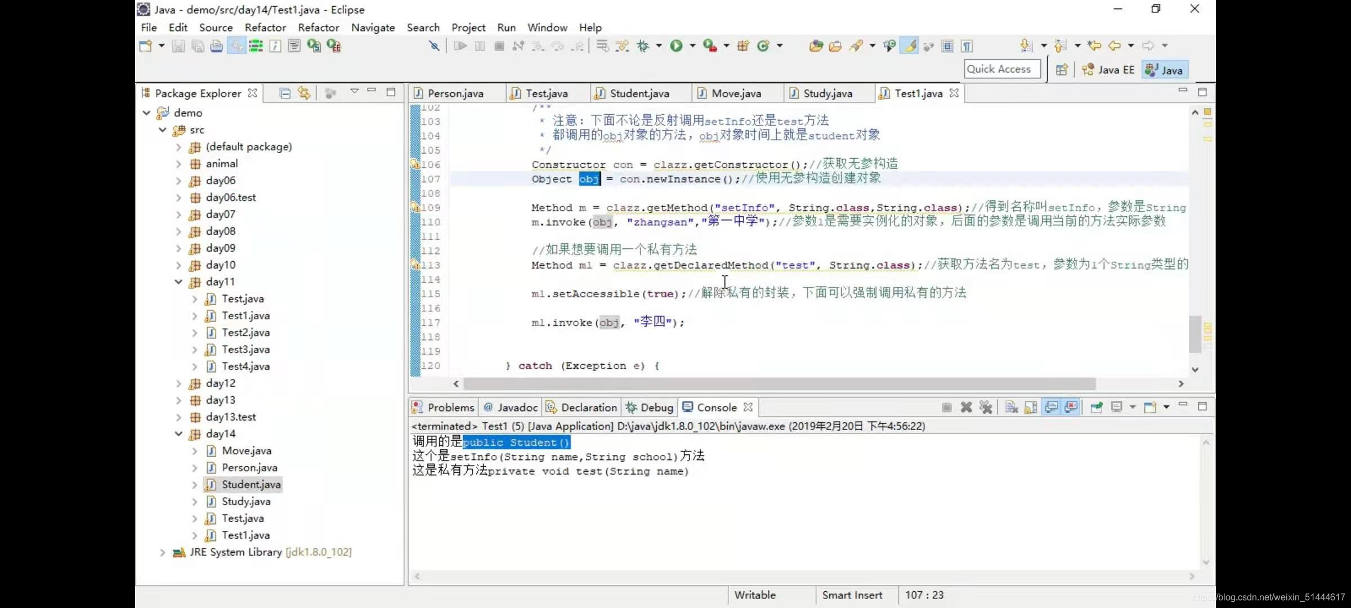Screen dimensions: 1351x608
Task: Click the New Java Class icon
Action: (x=763, y=46)
